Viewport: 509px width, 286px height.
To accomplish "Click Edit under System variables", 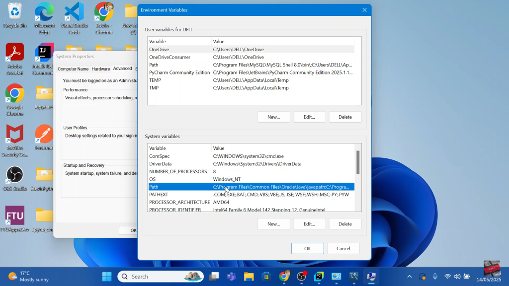I will coord(309,224).
